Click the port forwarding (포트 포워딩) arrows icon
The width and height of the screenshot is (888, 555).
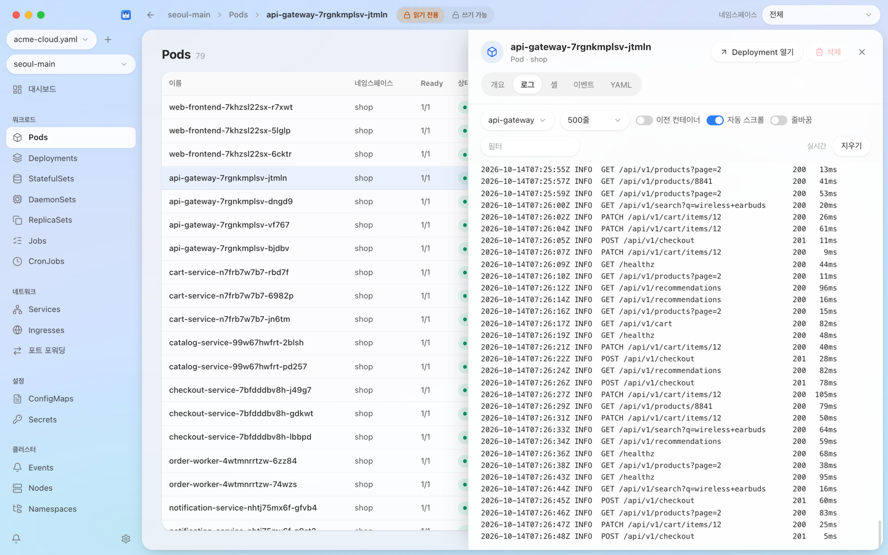(x=17, y=351)
